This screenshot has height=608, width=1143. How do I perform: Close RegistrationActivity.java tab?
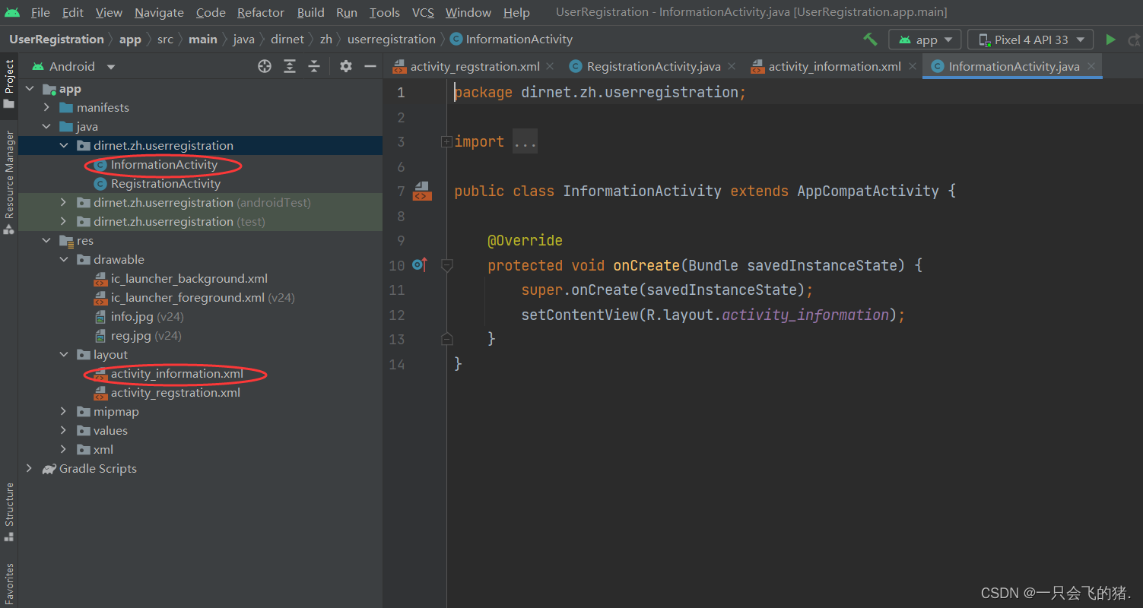pyautogui.click(x=732, y=66)
